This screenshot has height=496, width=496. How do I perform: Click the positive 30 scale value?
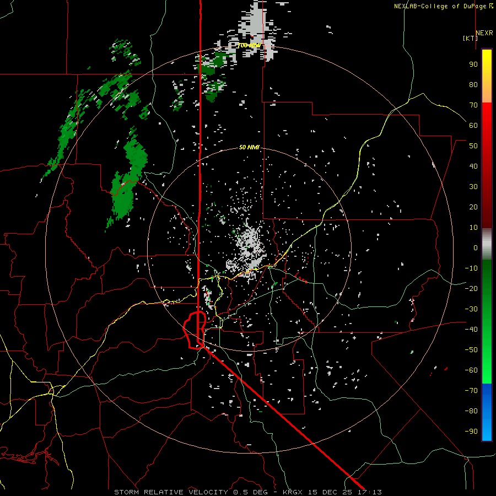(x=473, y=187)
